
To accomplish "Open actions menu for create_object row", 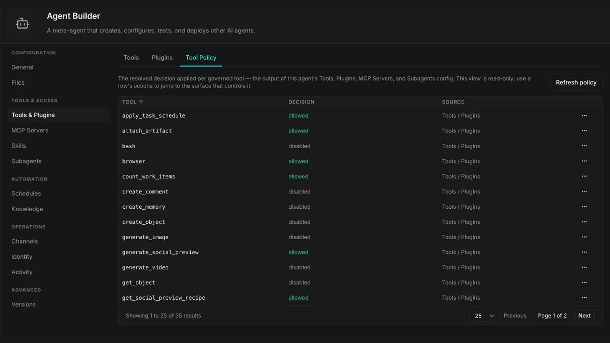I will click(584, 222).
